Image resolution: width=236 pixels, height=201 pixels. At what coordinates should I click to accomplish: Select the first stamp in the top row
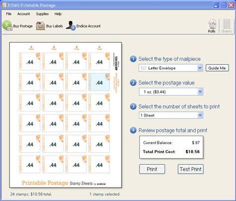click(30, 61)
